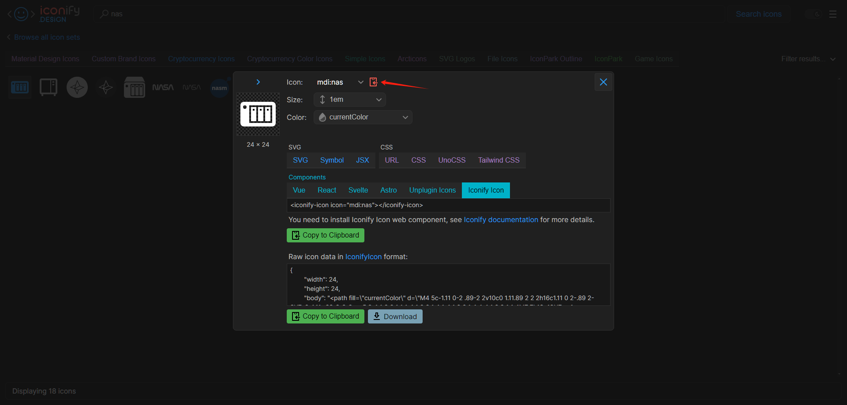Filter by Custom Brand Icons set

click(x=124, y=59)
